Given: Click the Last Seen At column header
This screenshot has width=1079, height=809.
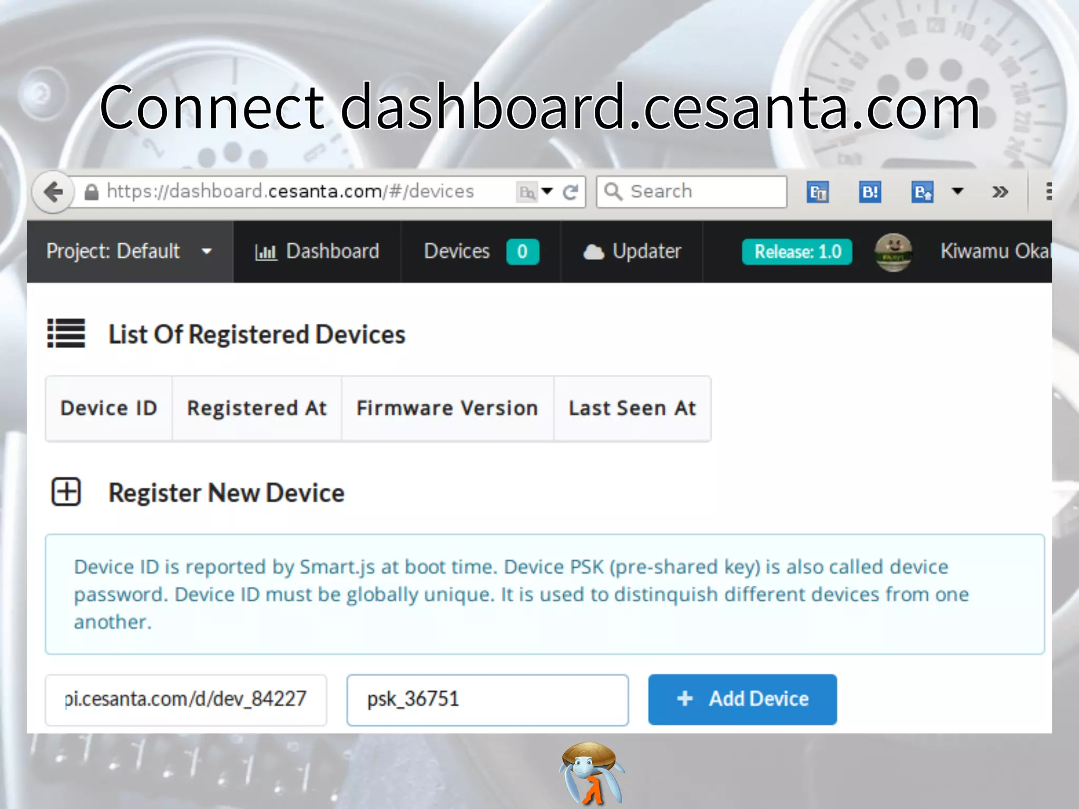Looking at the screenshot, I should coord(632,408).
